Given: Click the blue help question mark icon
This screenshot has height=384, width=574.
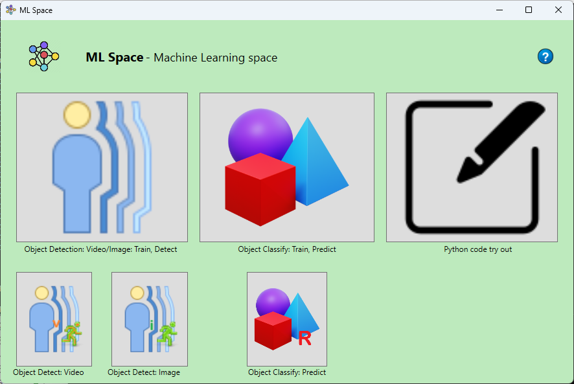Looking at the screenshot, I should coord(545,56).
